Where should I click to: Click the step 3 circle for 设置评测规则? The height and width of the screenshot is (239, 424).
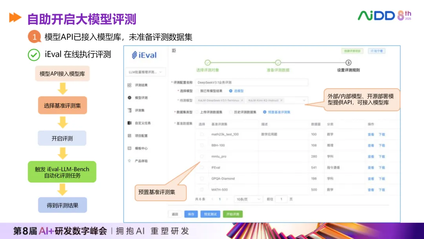[348, 63]
